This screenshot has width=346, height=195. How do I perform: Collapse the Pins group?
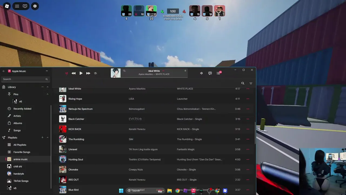point(48,94)
